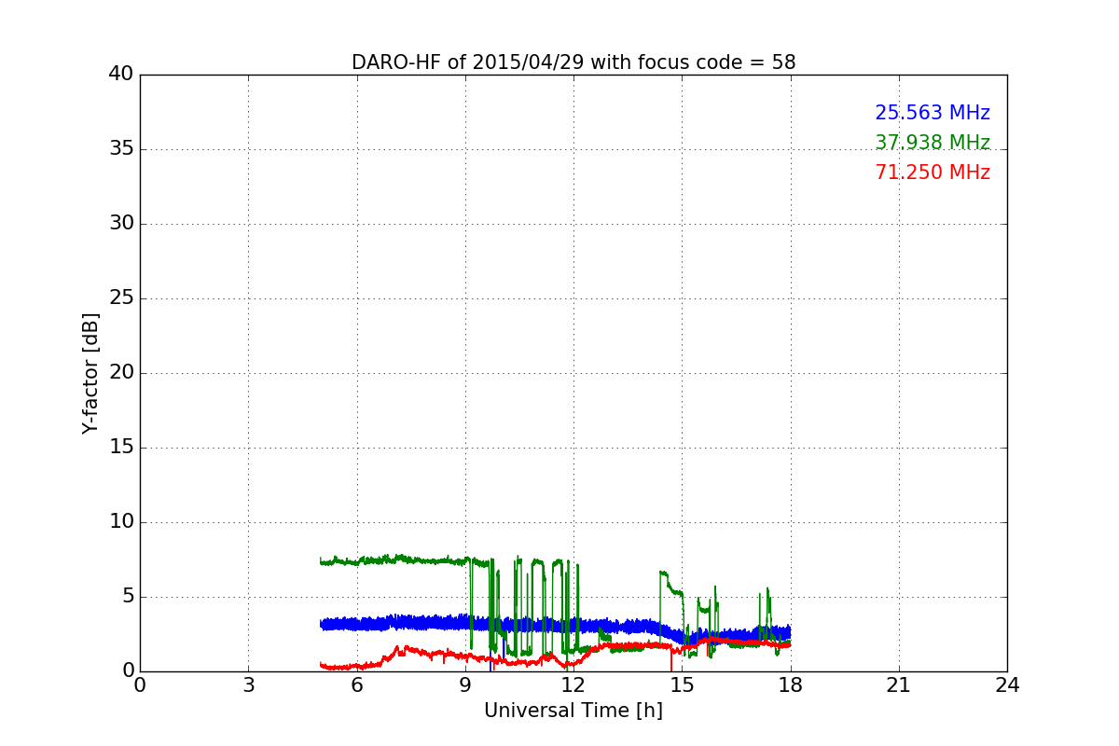Click the y-axis tick label '20'

tap(120, 373)
